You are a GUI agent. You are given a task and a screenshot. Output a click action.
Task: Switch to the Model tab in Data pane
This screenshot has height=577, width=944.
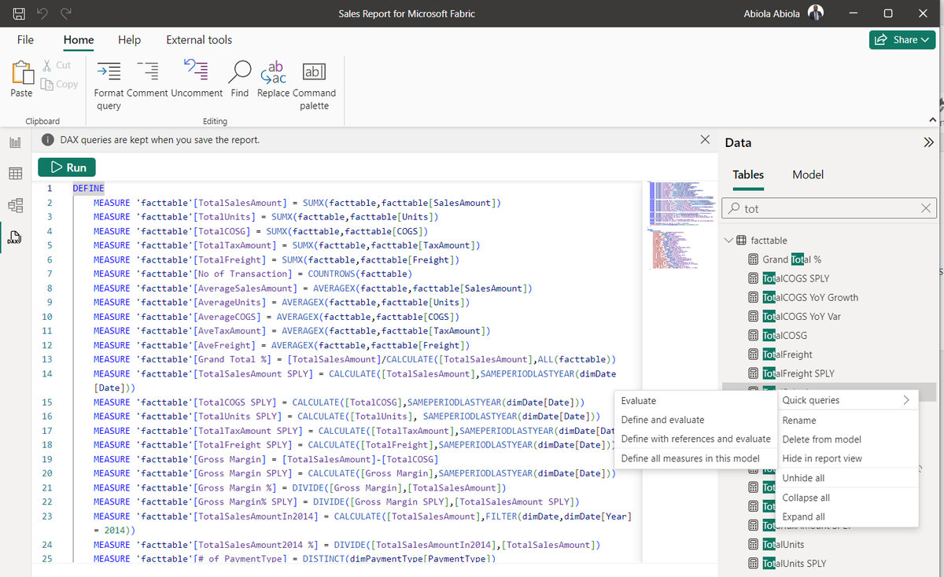(x=808, y=175)
